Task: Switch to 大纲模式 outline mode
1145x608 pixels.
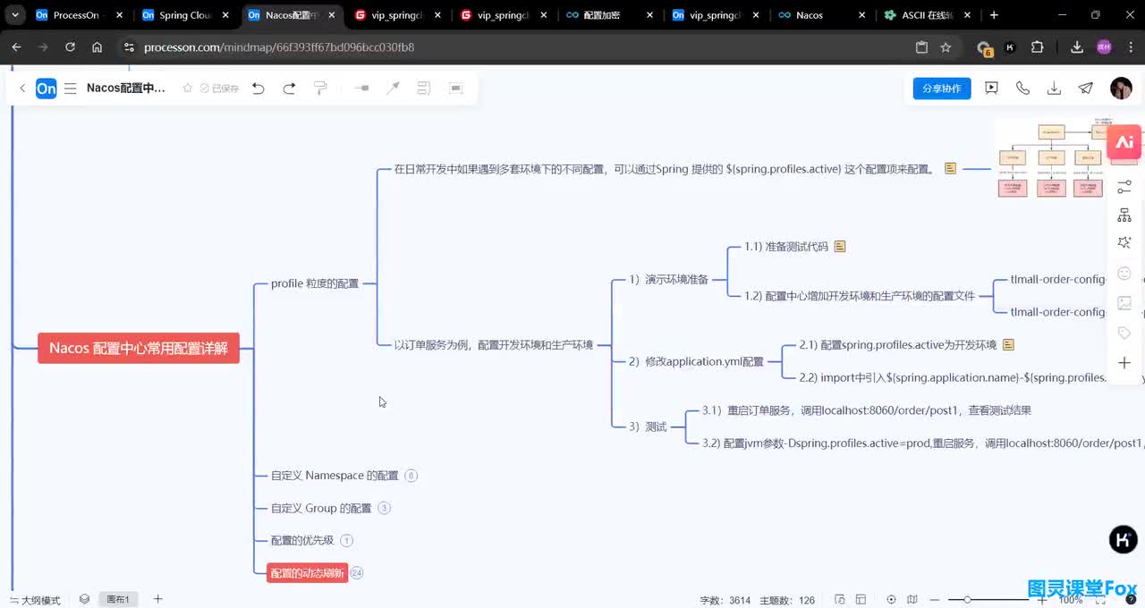Action: (35, 600)
